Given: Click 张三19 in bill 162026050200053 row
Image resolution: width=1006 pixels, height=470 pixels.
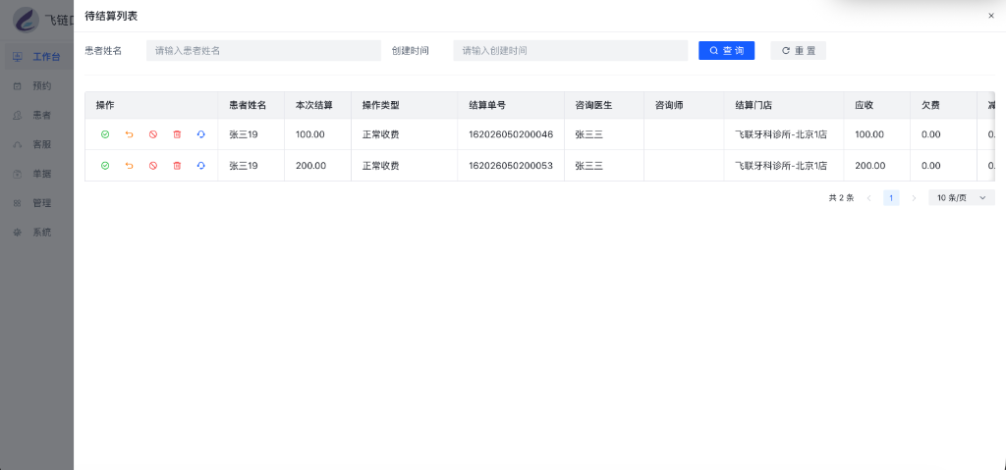Looking at the screenshot, I should (x=244, y=166).
